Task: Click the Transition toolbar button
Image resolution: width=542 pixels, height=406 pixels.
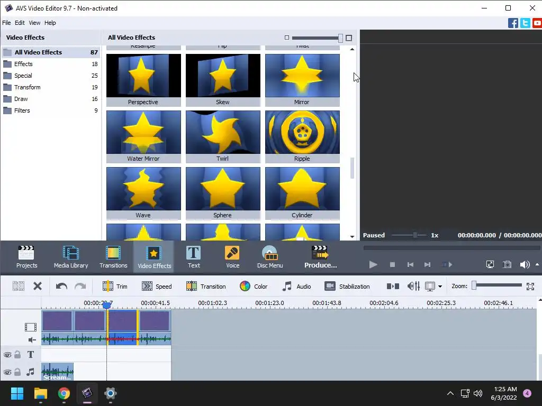Action: click(x=206, y=286)
